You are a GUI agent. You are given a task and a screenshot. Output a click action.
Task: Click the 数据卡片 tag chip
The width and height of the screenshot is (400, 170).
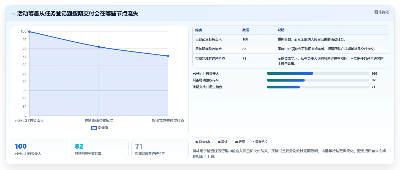[260, 142]
